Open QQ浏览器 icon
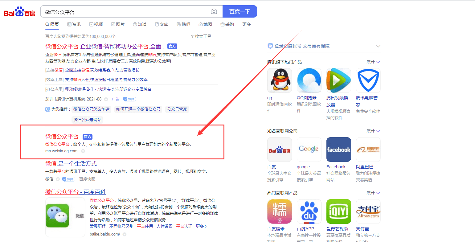 click(309, 80)
